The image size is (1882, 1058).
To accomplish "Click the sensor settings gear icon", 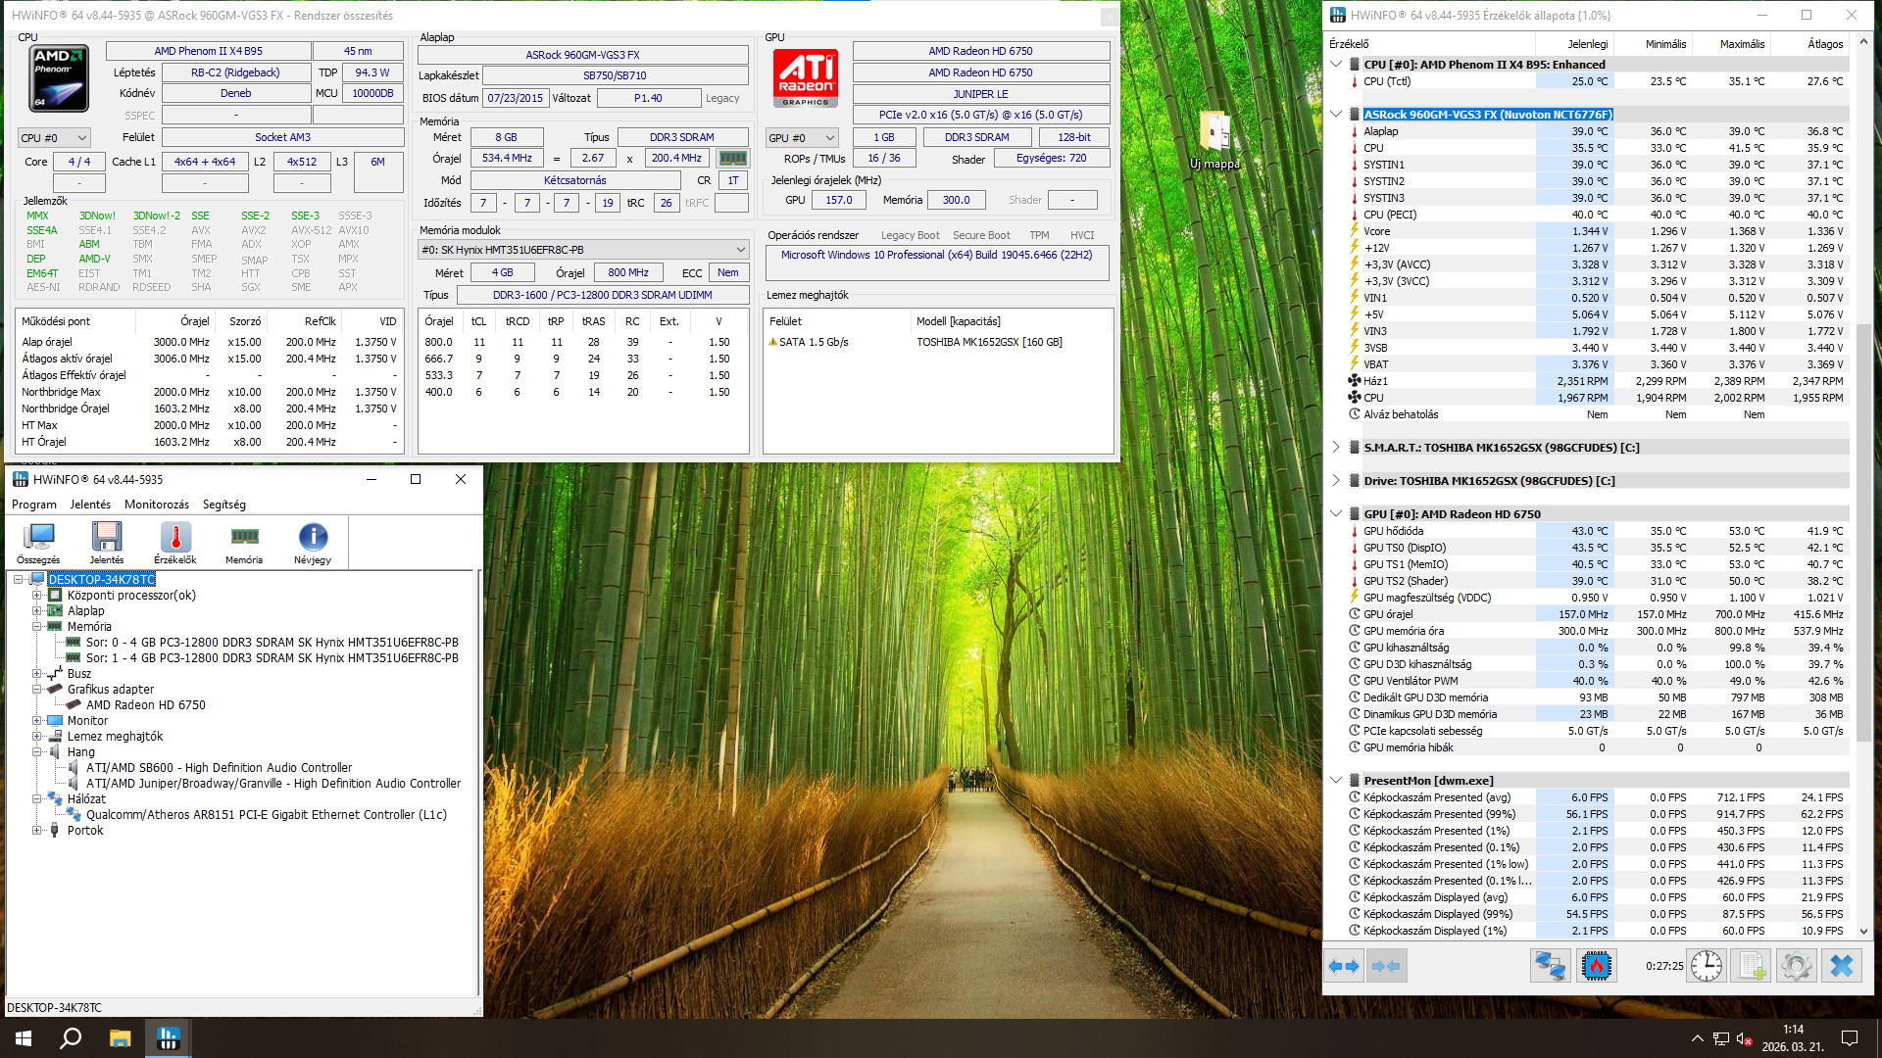I will (x=1796, y=966).
